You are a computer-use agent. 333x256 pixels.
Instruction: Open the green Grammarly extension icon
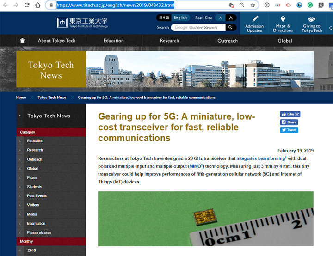click(x=310, y=5)
